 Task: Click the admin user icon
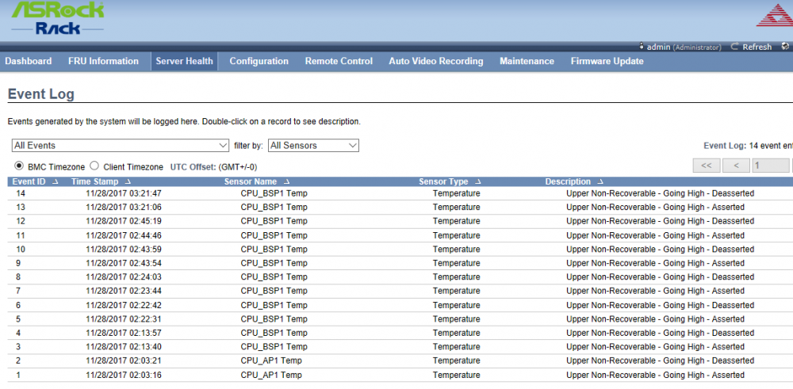[x=642, y=47]
